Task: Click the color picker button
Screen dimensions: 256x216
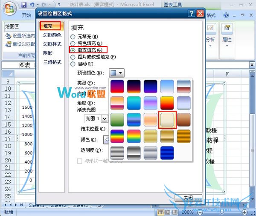Action: pyautogui.click(x=106, y=140)
